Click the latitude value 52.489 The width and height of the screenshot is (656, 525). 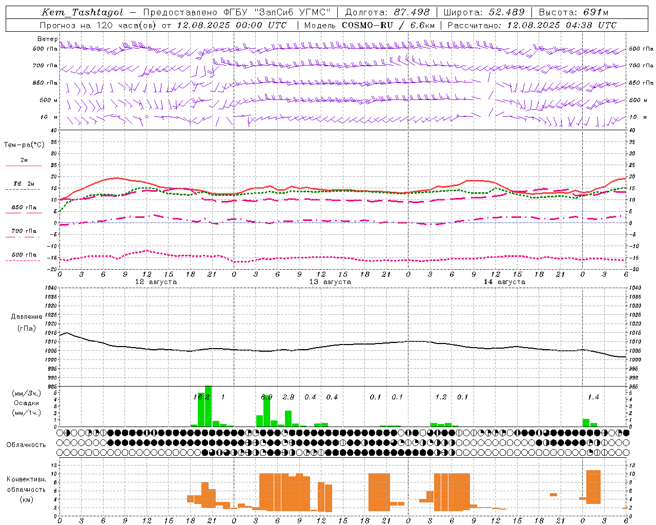[x=506, y=12]
